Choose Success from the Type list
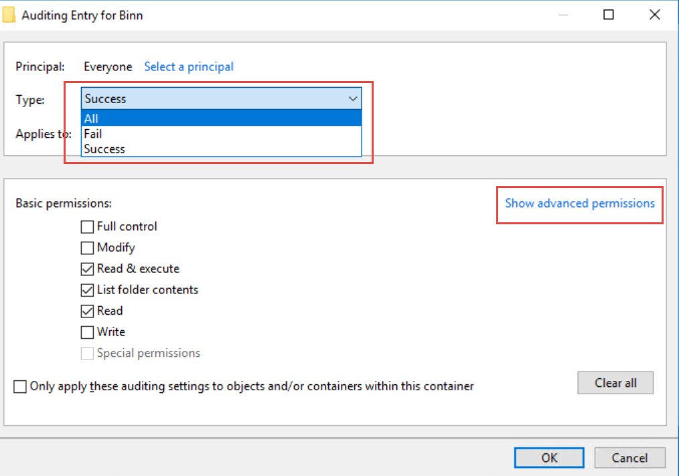The height and width of the screenshot is (476, 679). point(221,149)
